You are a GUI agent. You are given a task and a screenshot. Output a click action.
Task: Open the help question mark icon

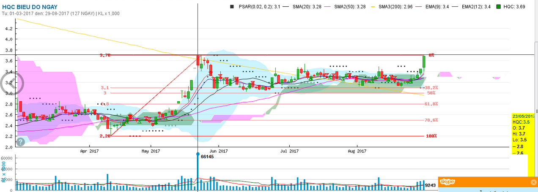(20, 142)
